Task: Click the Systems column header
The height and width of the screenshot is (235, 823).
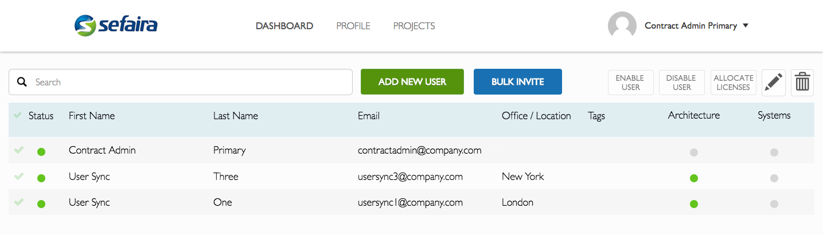Action: 774,115
